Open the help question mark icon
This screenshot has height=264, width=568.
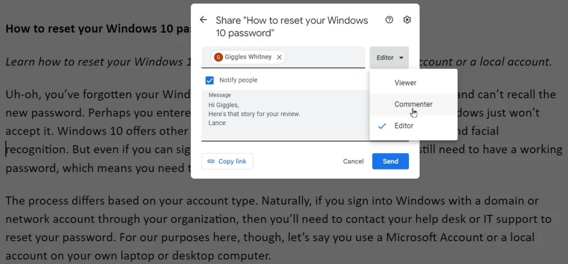click(x=389, y=20)
